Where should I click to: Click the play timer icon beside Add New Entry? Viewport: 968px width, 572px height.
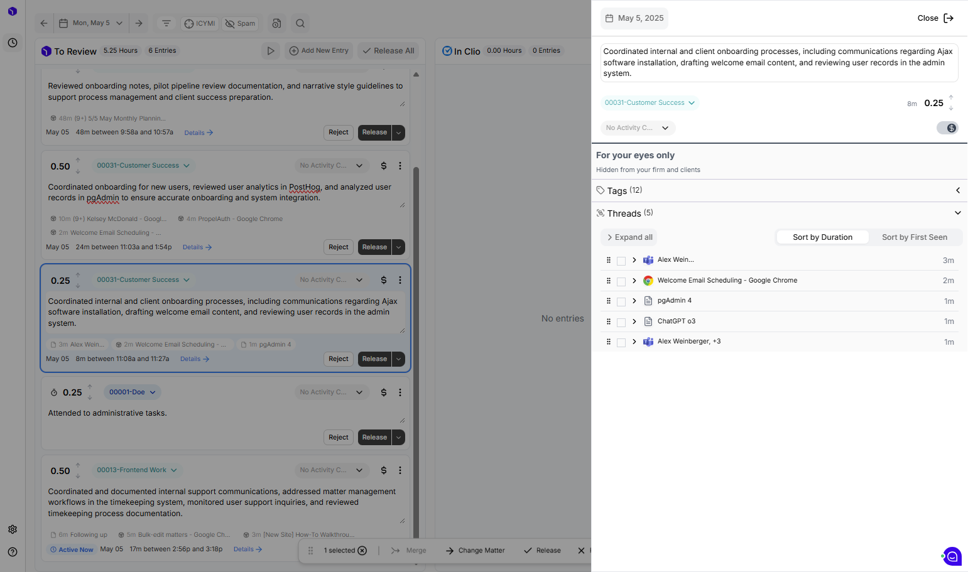coord(271,51)
